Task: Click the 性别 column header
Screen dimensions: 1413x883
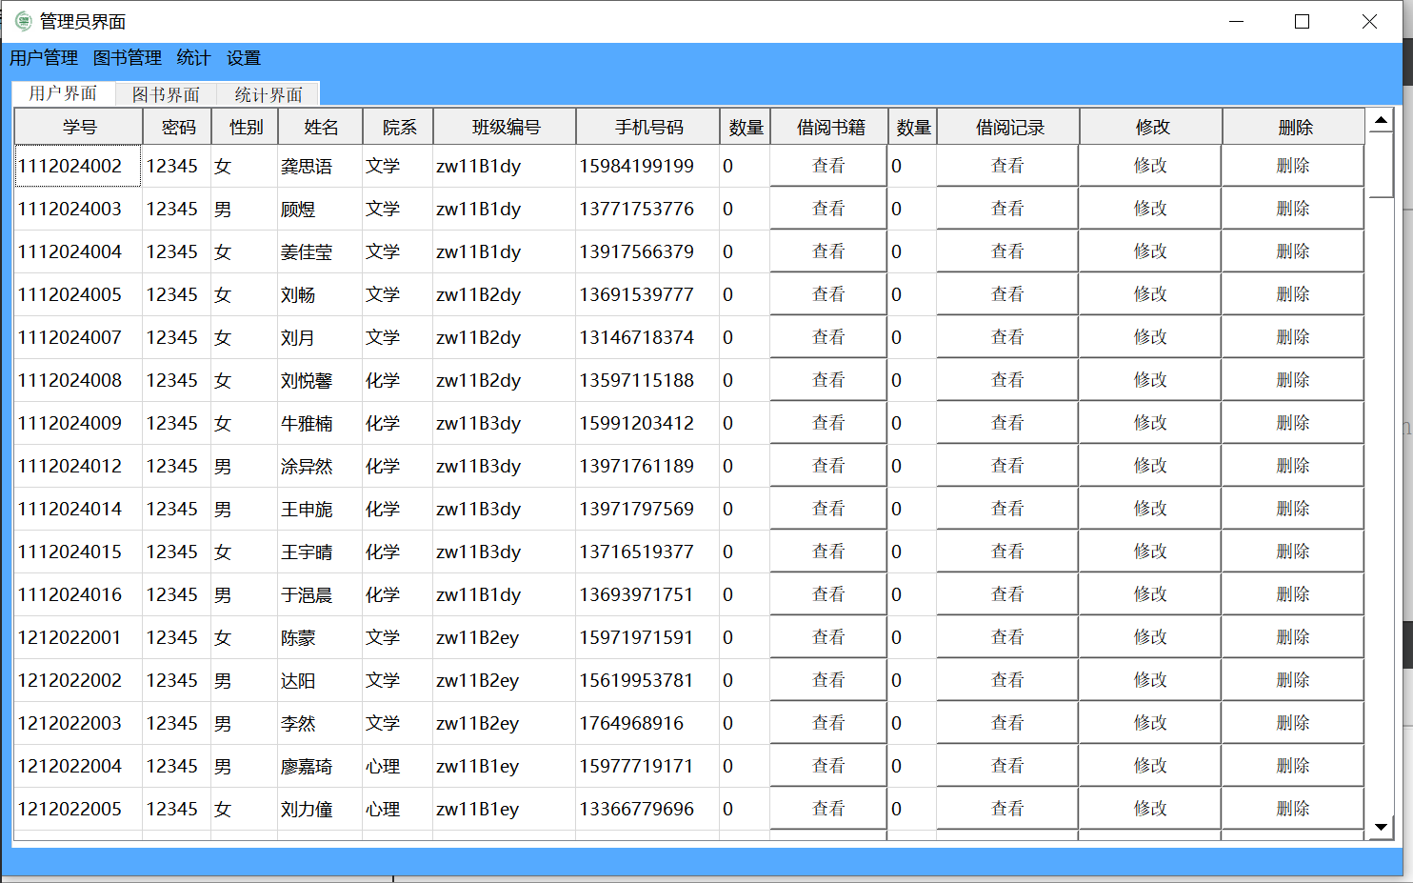Action: tap(245, 127)
